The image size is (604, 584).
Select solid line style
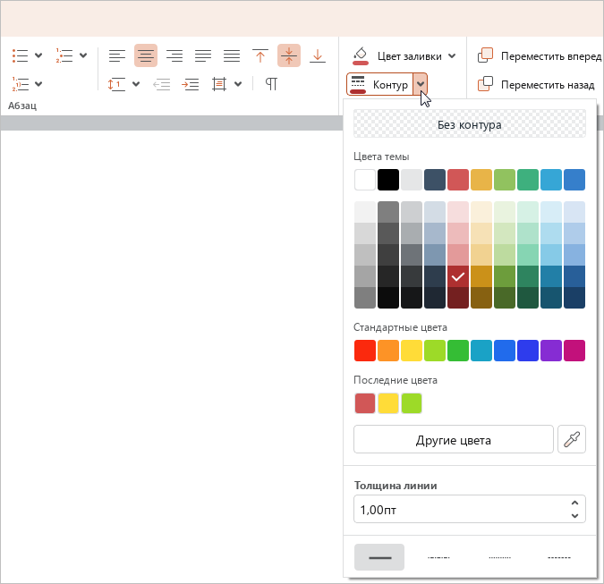click(x=379, y=557)
